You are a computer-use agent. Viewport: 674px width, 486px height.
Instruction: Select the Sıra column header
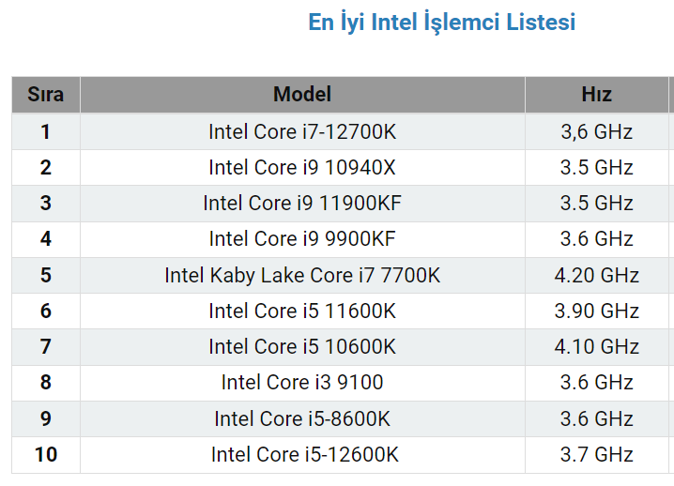click(x=46, y=95)
